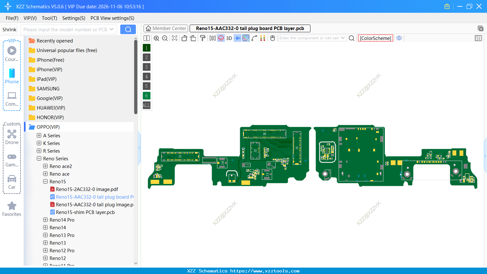The image size is (487, 274).
Task: Open the paint fill tool
Action: [202, 38]
